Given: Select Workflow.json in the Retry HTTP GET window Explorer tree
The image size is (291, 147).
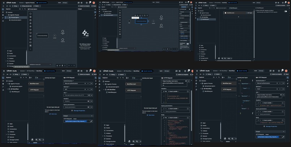Looking at the screenshot, I should pos(206,19).
